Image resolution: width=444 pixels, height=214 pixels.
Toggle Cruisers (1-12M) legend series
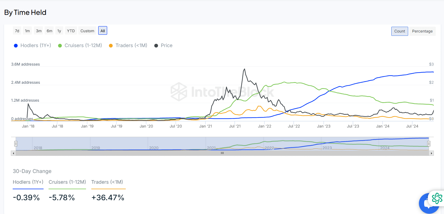80,45
